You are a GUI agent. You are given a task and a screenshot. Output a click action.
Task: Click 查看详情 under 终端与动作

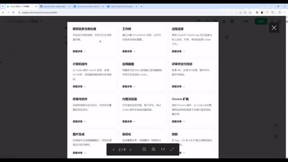[x=79, y=121]
